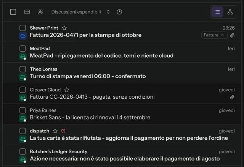Click the blue cloud account icon on Skewer Print

tap(23, 36)
